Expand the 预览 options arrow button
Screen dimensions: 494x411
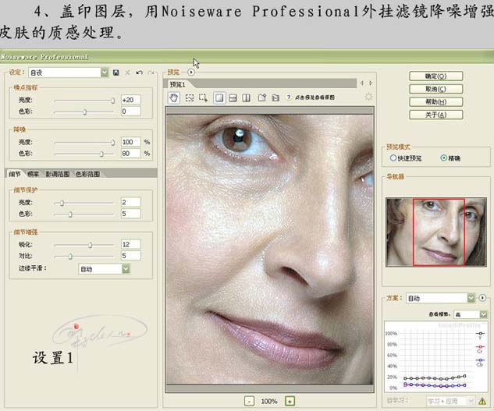pyautogui.click(x=191, y=72)
